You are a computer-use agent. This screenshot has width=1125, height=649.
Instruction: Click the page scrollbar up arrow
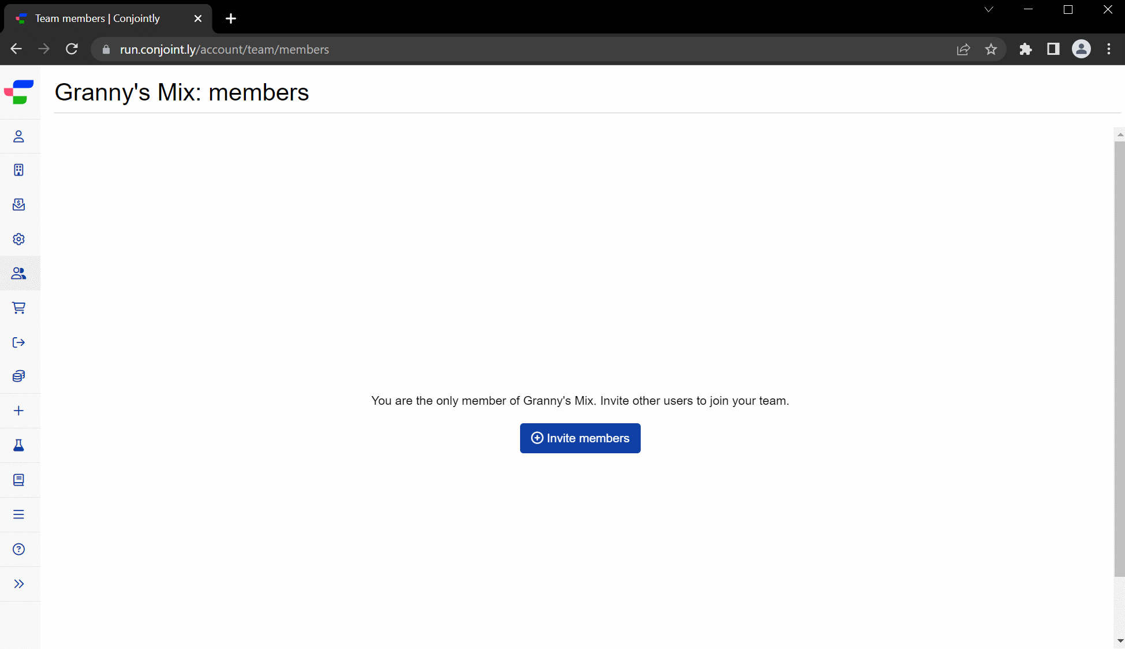tap(1120, 134)
